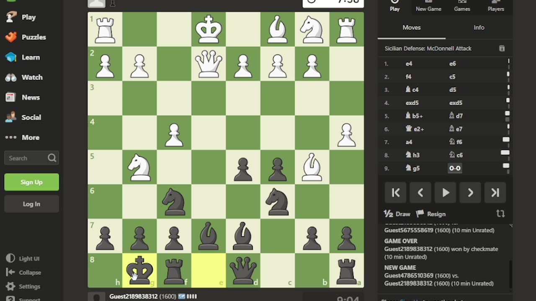Click the black rook on f8
The image size is (536, 301).
tap(174, 270)
